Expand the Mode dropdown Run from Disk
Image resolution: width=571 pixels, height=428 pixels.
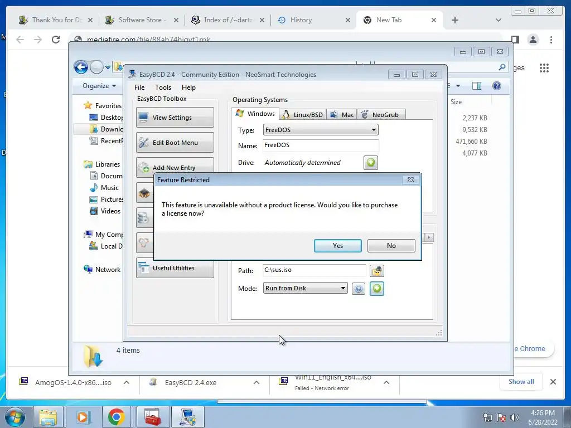[305, 288]
